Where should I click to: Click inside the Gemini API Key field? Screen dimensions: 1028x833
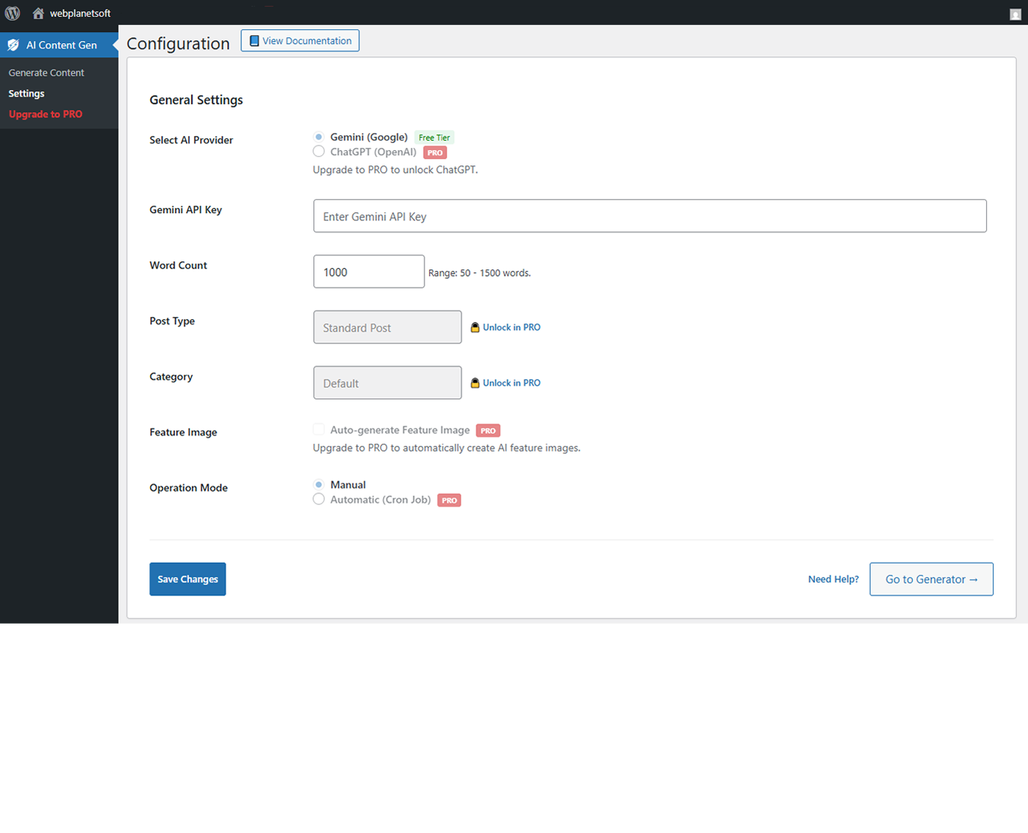649,216
